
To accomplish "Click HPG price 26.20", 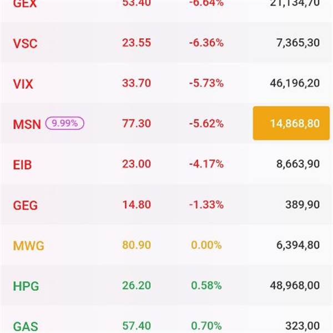I will pos(136,285).
